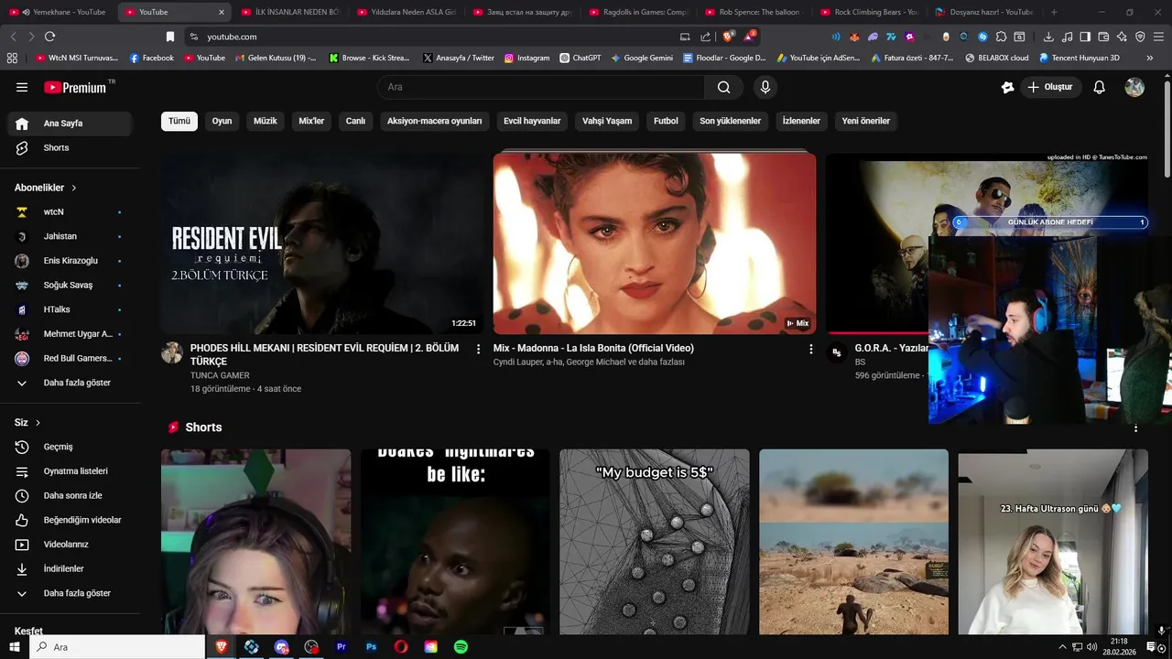Open Google Gemini bookmark
Screen dimensions: 1172x659
642,58
